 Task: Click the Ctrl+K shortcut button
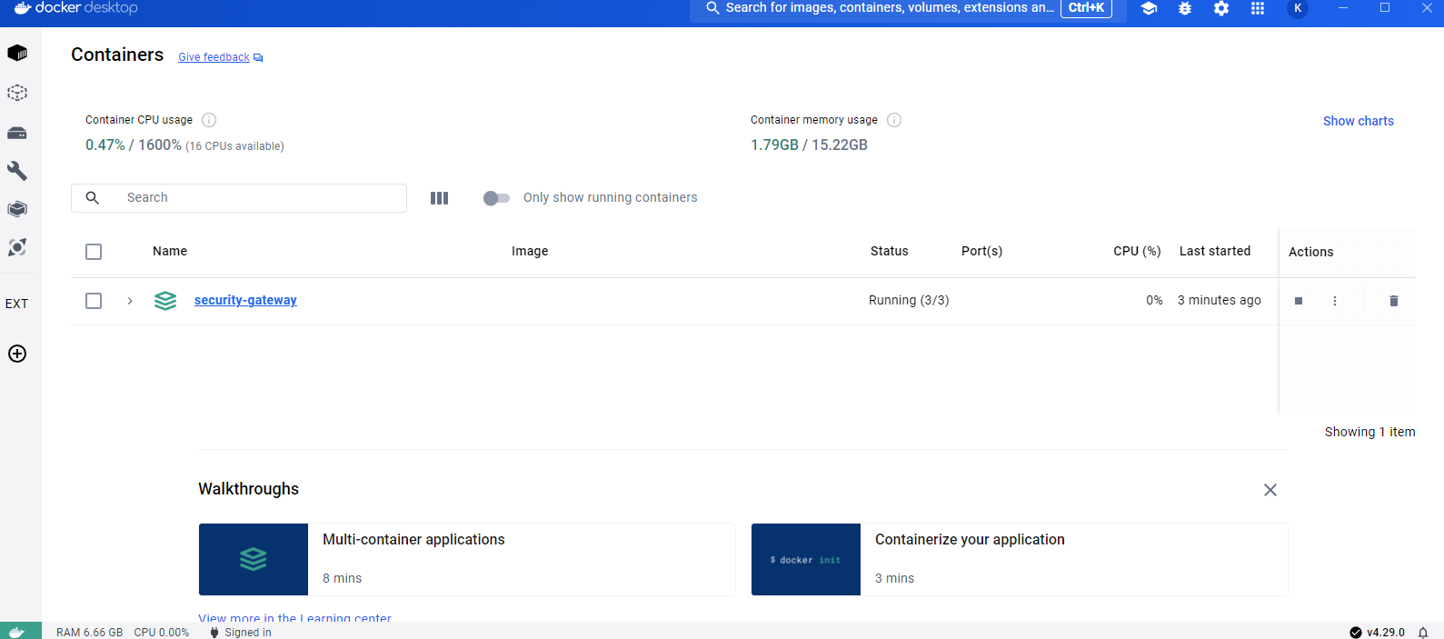tap(1086, 8)
